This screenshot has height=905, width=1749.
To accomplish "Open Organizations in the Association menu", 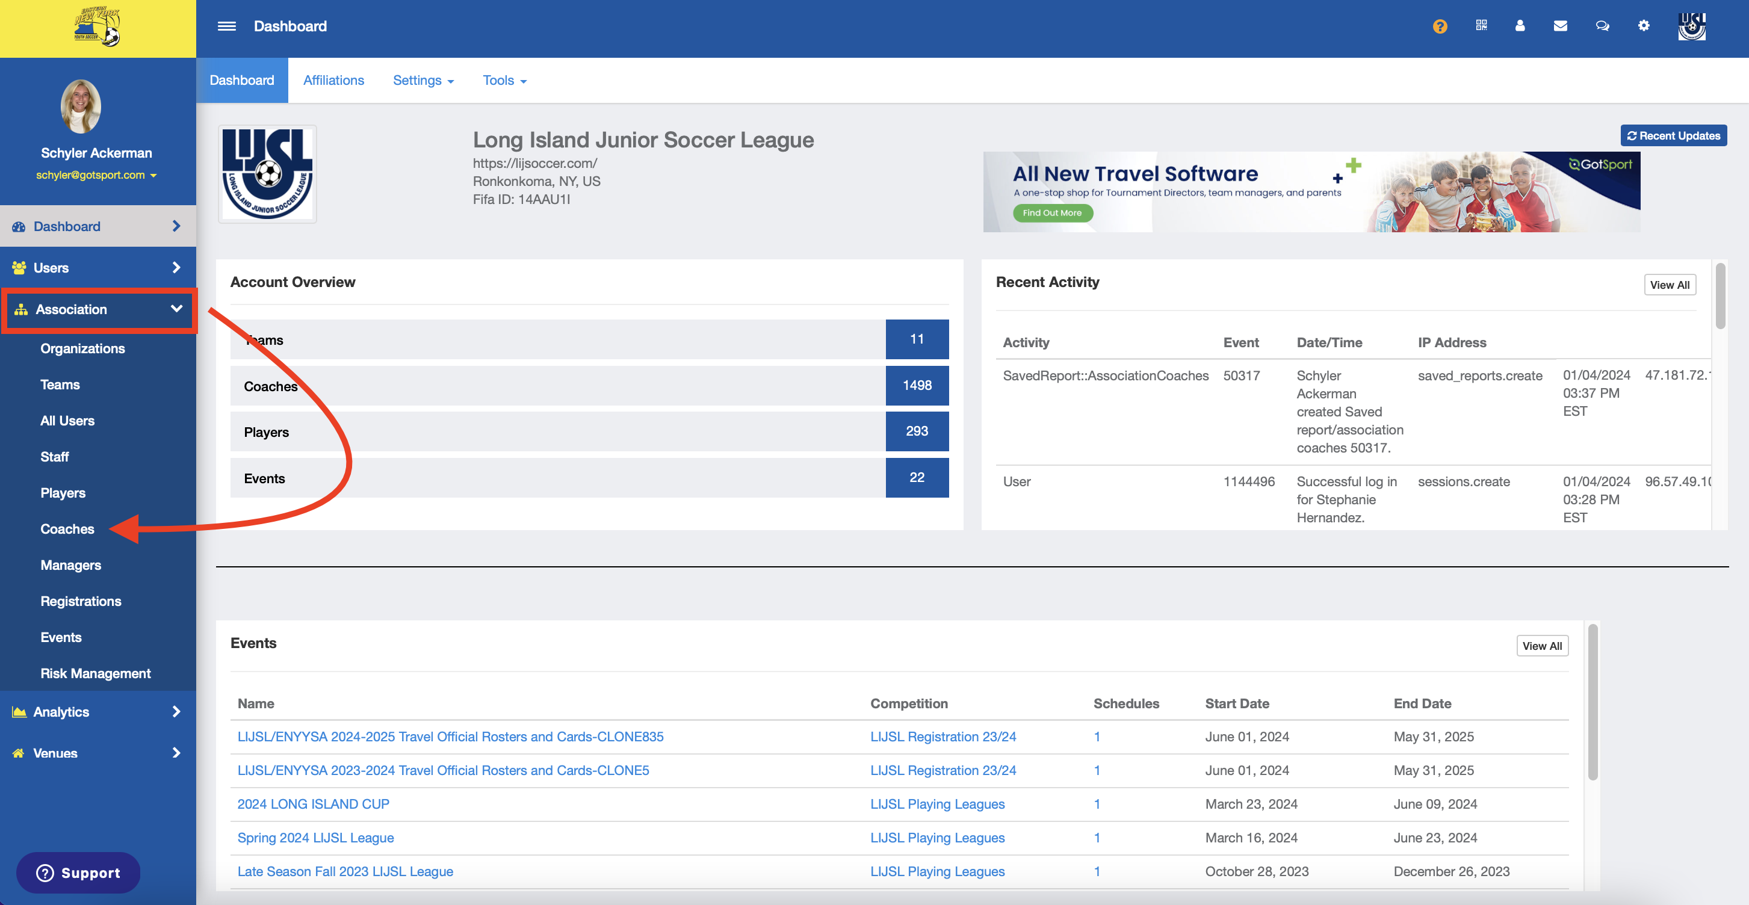I will [83, 348].
